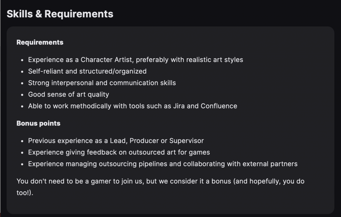Click the Strong interpersonal and communication skills line

point(102,83)
